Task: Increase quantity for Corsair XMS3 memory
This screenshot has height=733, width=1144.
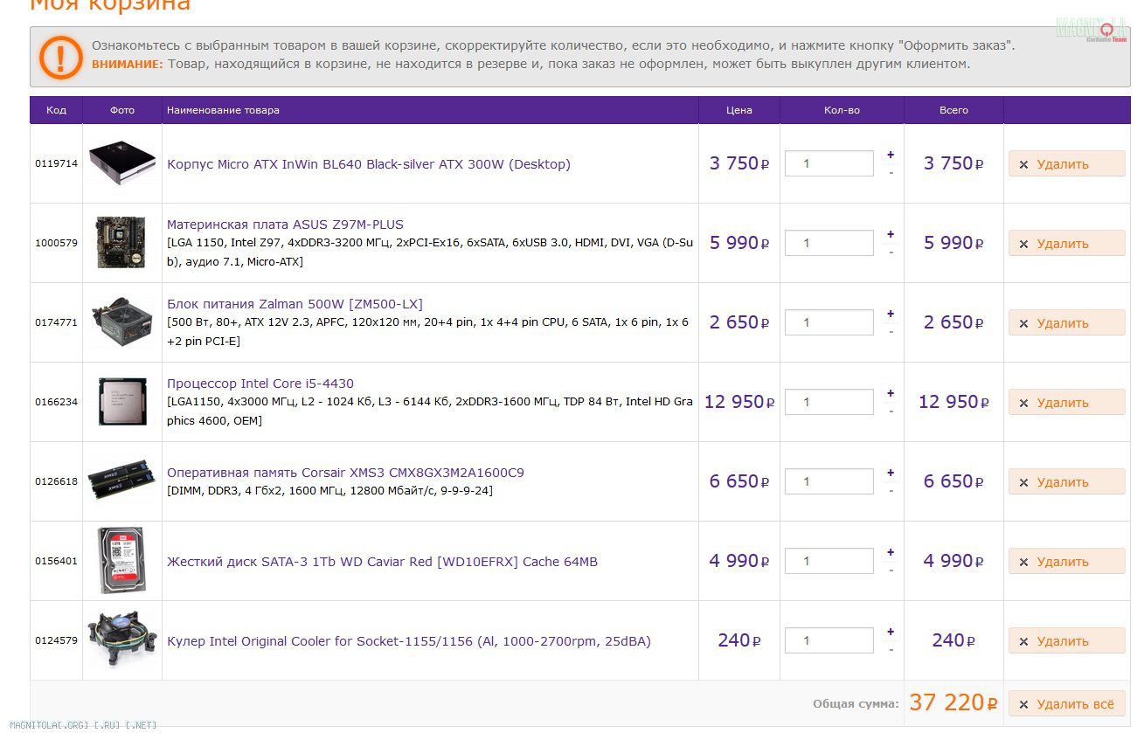Action: pyautogui.click(x=891, y=473)
